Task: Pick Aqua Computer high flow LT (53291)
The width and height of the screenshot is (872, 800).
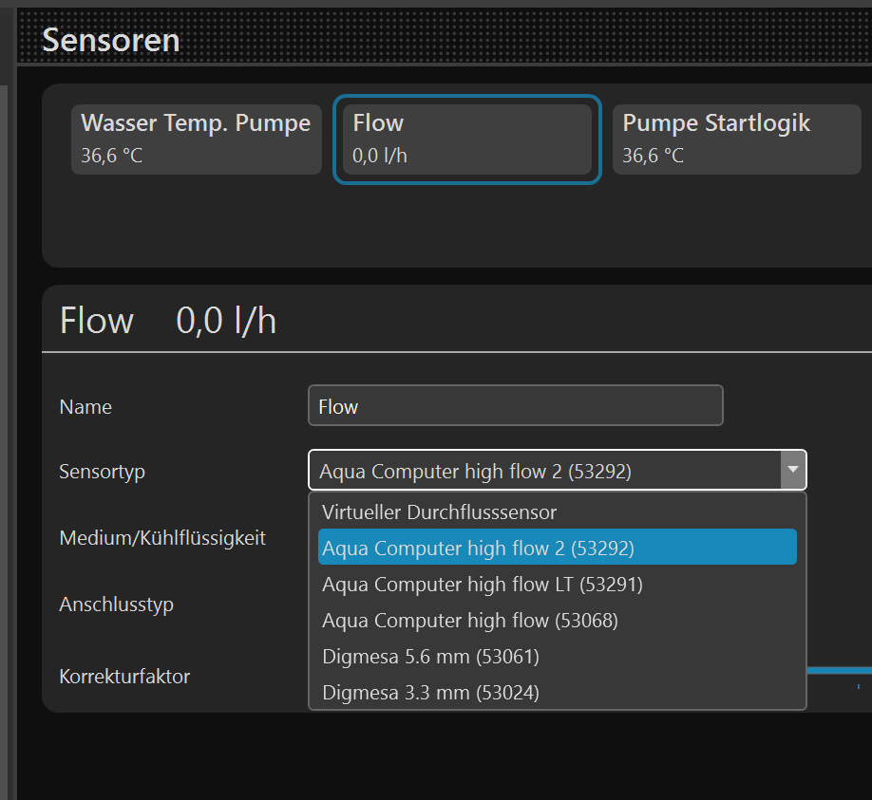Action: (558, 585)
